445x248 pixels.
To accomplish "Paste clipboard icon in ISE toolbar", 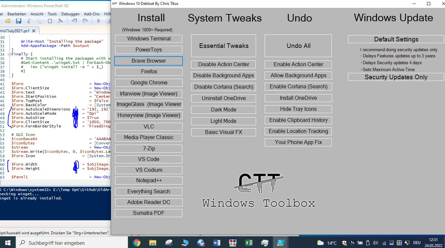I will point(50,21).
